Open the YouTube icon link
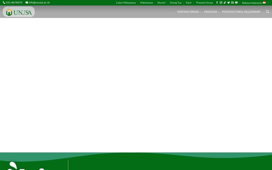Screen dimensions: 272x170 point(236,3)
